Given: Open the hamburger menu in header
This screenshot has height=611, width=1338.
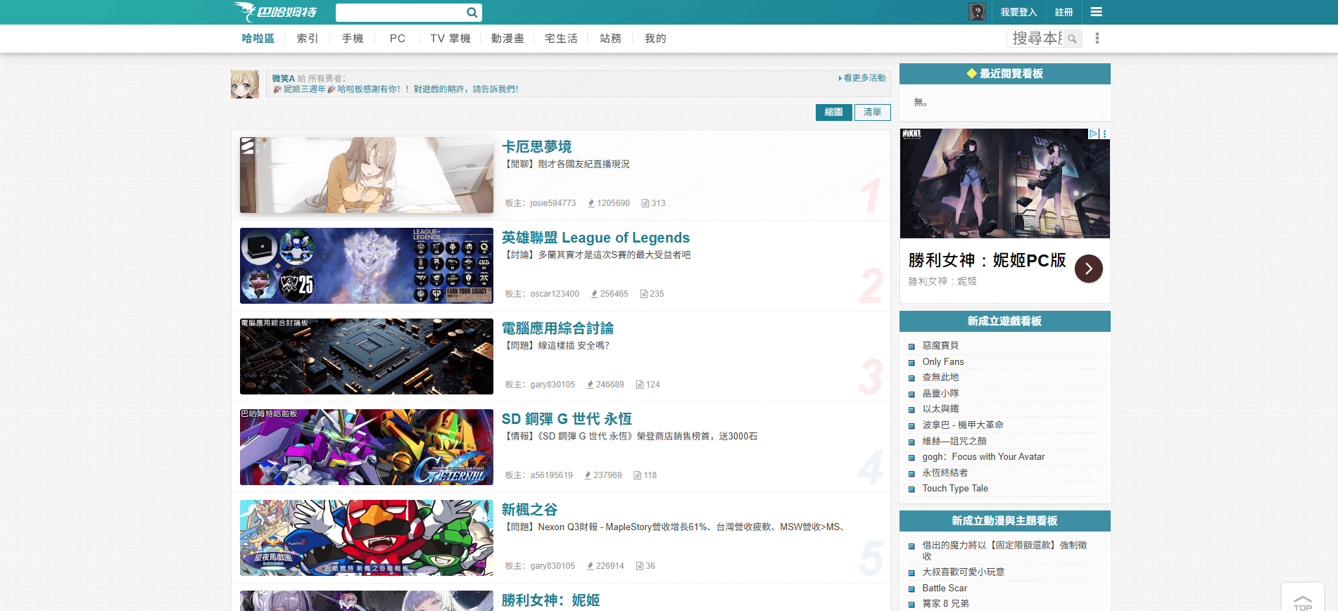Looking at the screenshot, I should (1096, 12).
